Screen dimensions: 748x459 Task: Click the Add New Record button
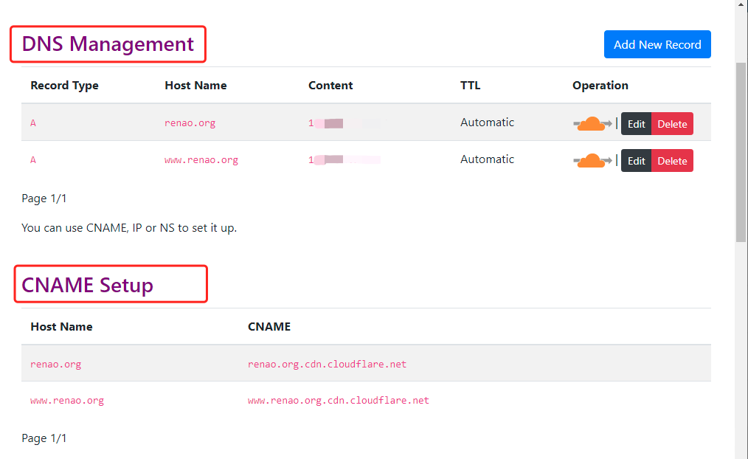(x=657, y=44)
